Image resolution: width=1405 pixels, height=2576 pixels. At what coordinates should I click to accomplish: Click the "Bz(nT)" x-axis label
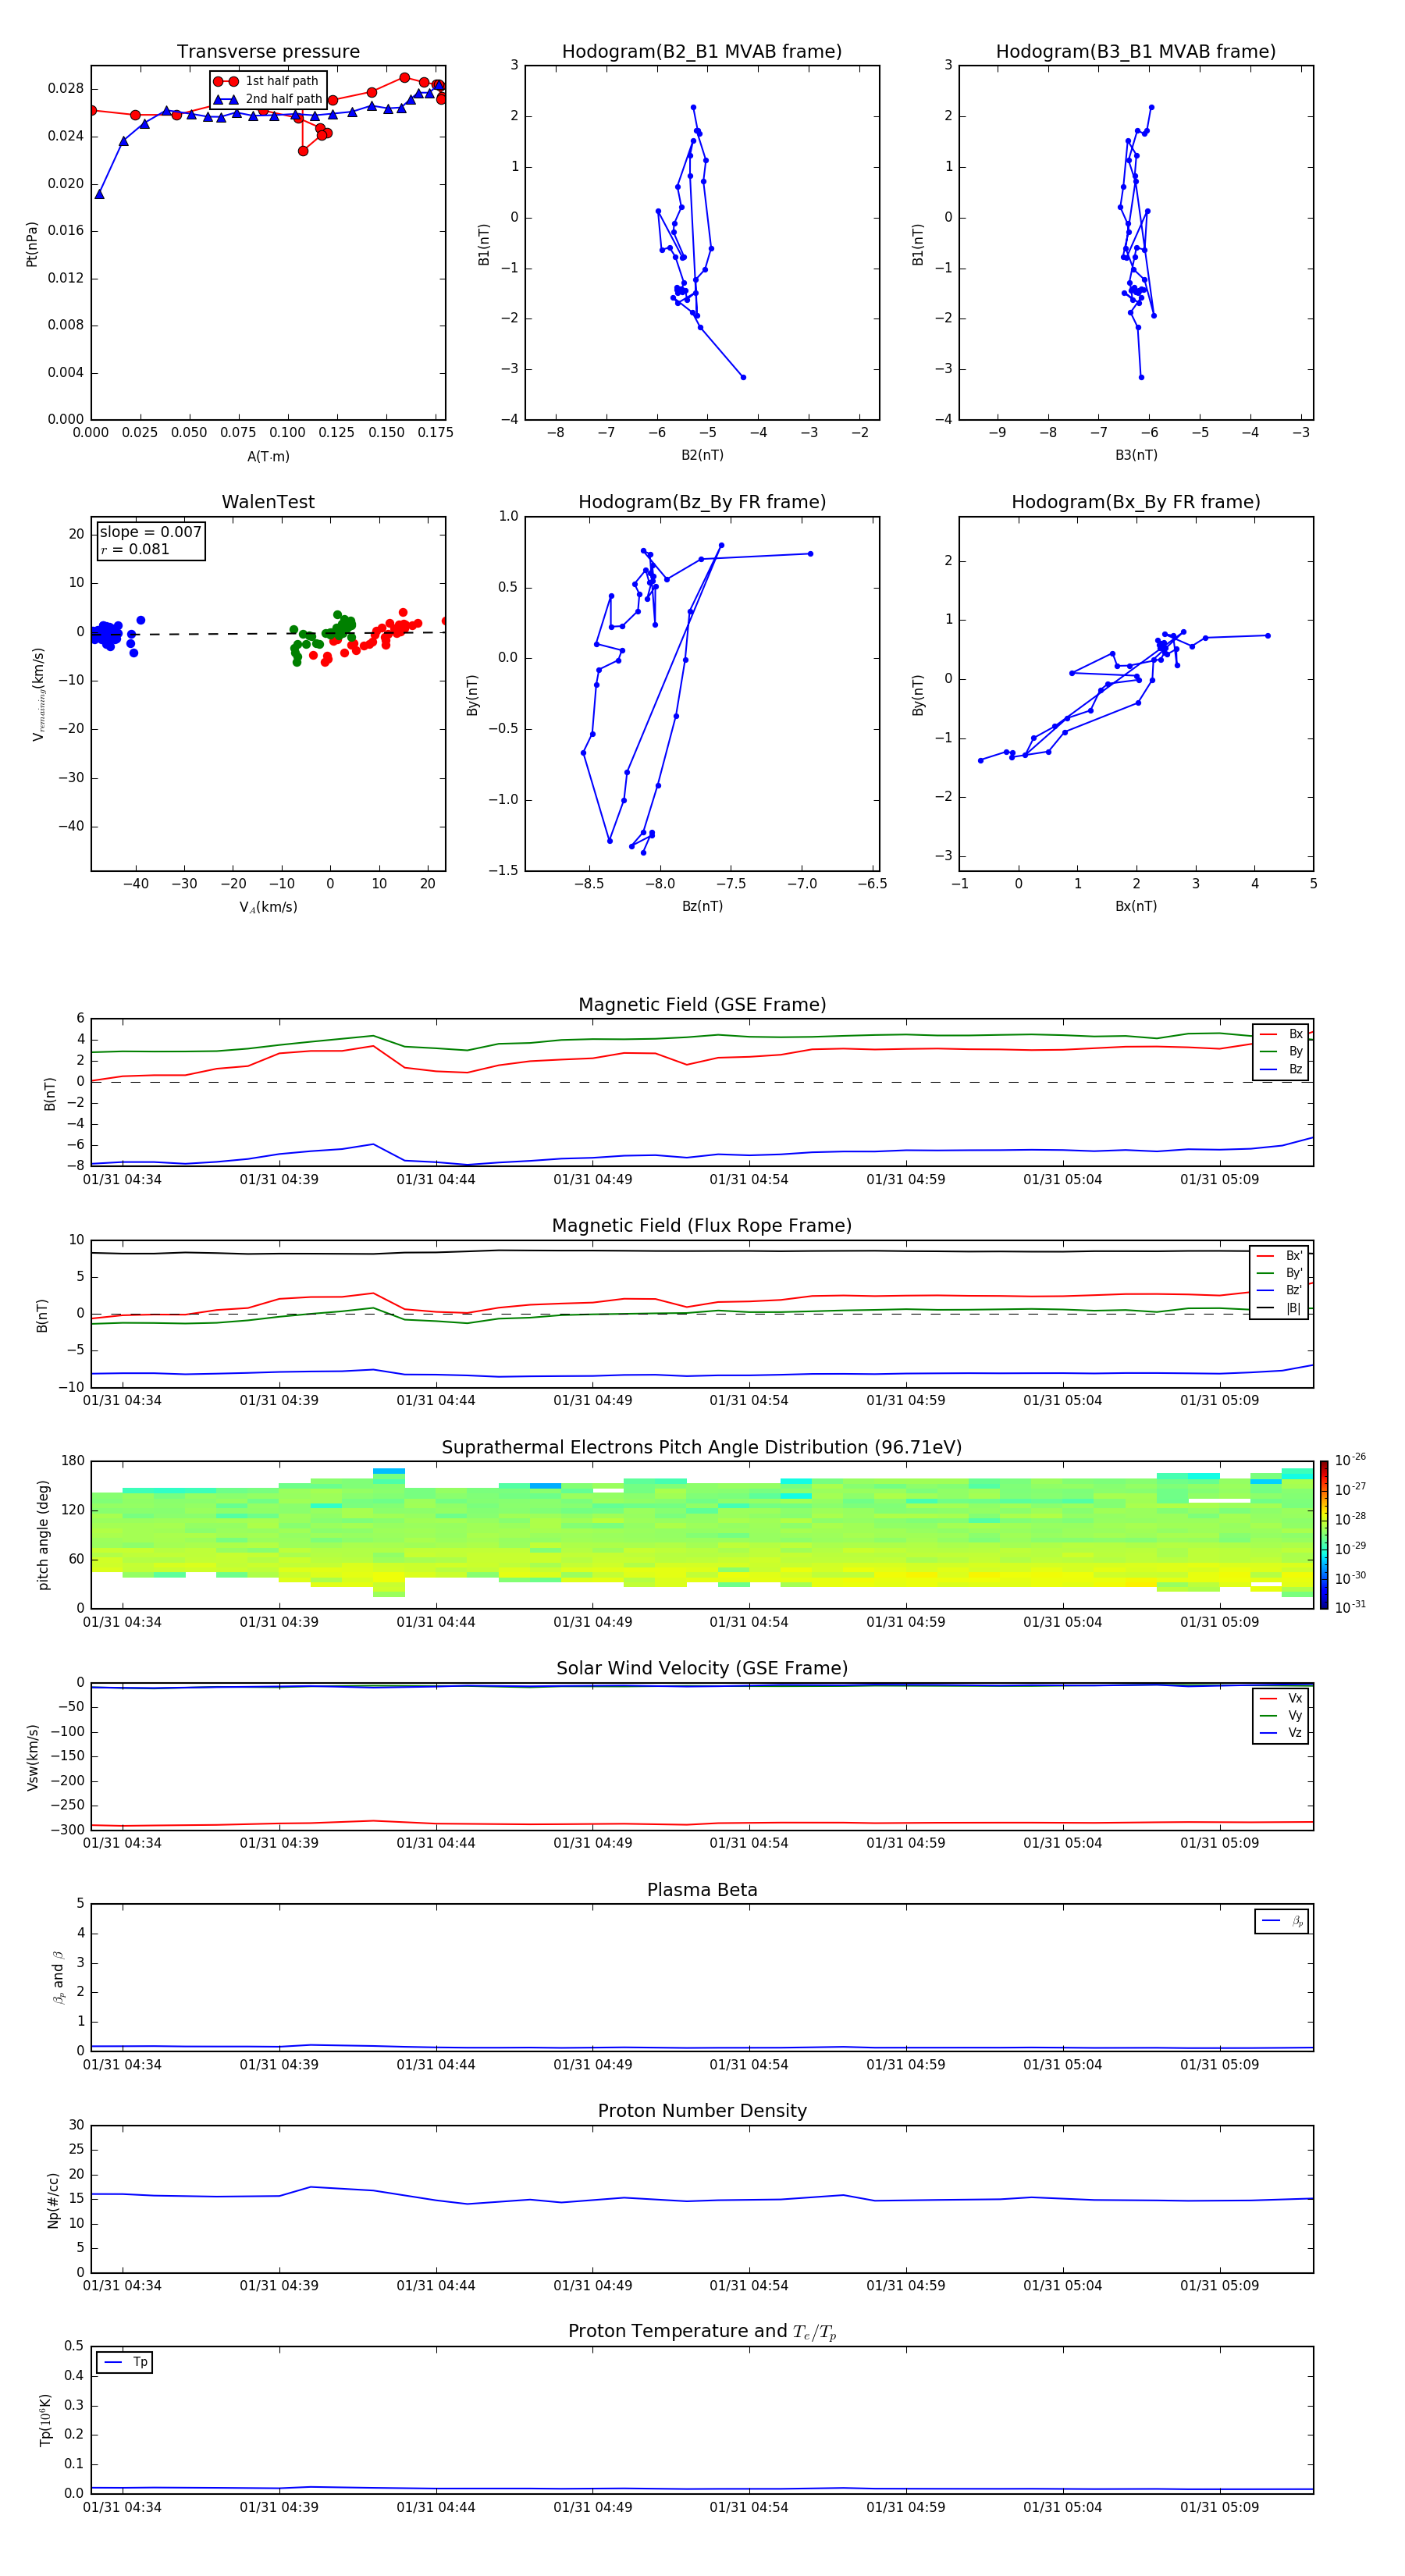tap(702, 906)
